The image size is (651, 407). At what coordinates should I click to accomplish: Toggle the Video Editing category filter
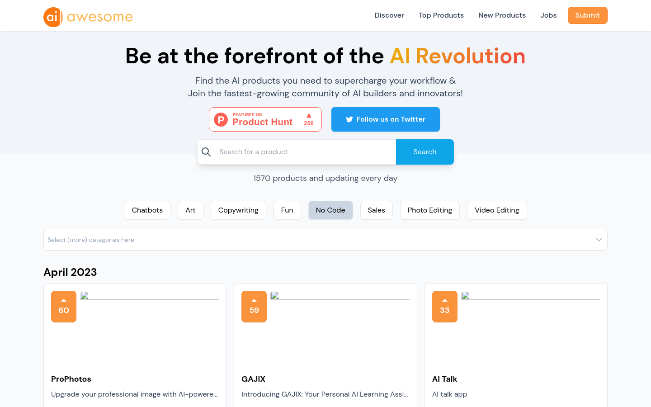pyautogui.click(x=497, y=210)
